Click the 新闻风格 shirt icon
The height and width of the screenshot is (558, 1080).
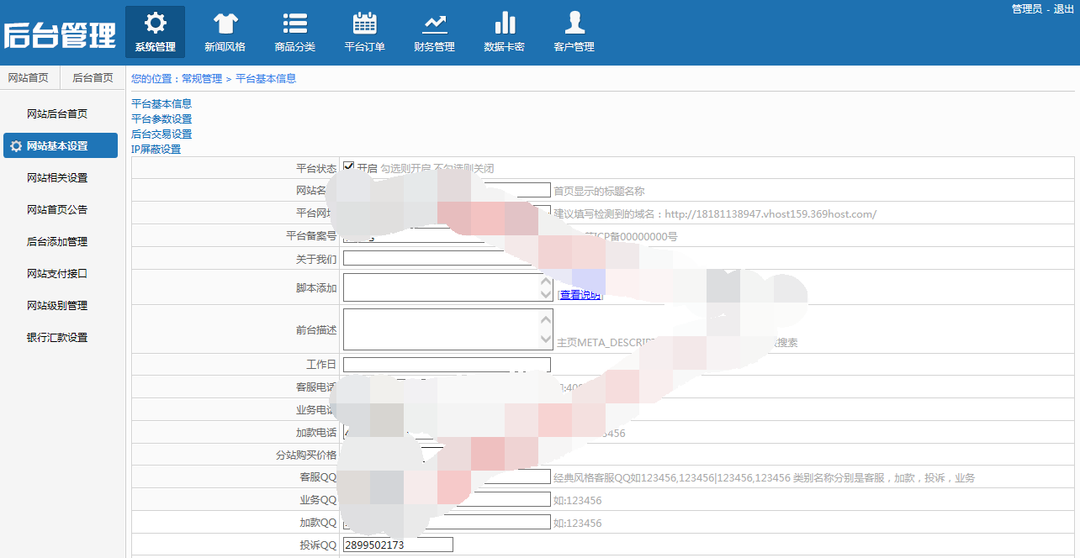click(225, 23)
